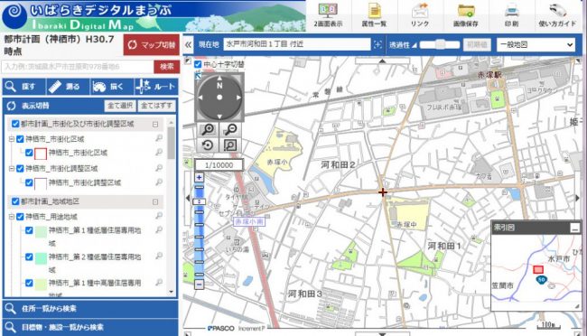587x336 pixels.
Task: Click the 赤塚小南 map label
Action: tap(249, 222)
